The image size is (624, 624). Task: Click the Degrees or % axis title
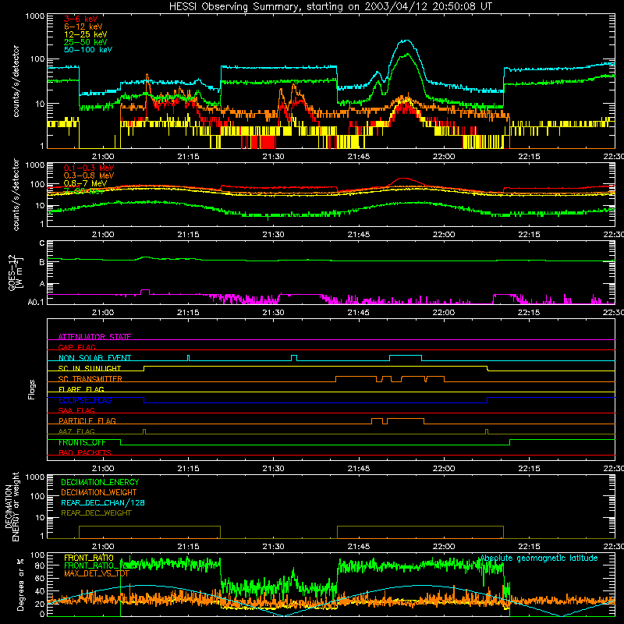tap(20, 584)
